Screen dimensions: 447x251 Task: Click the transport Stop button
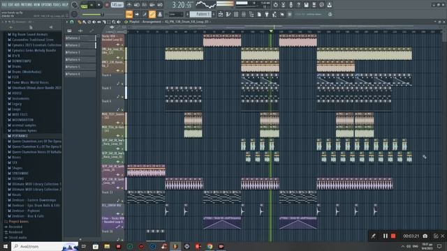tap(99, 5)
